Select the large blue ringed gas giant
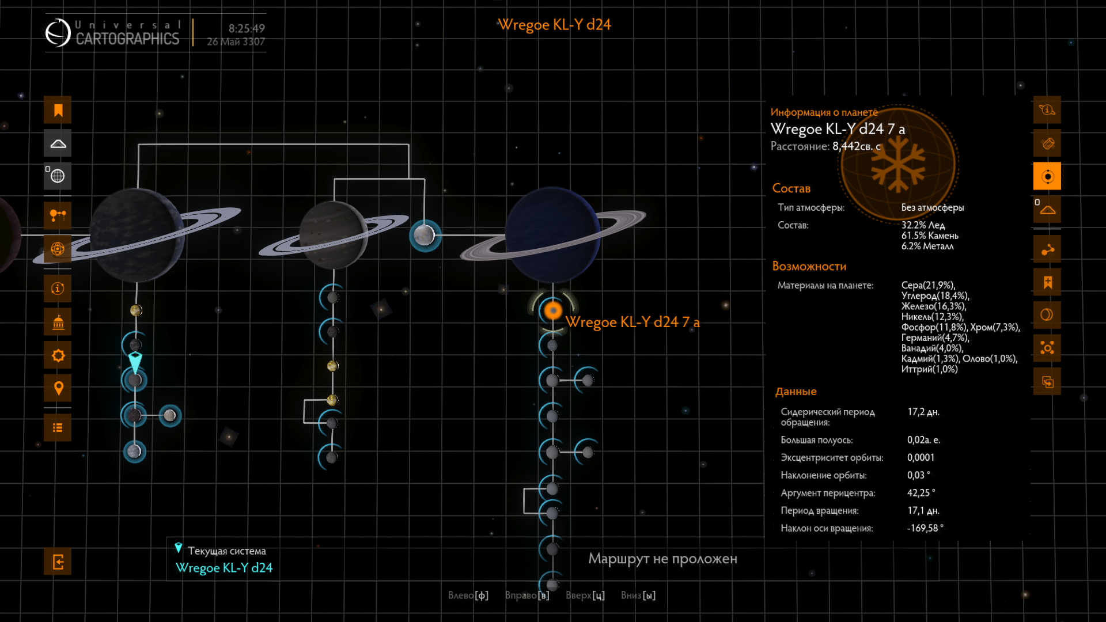 click(552, 235)
